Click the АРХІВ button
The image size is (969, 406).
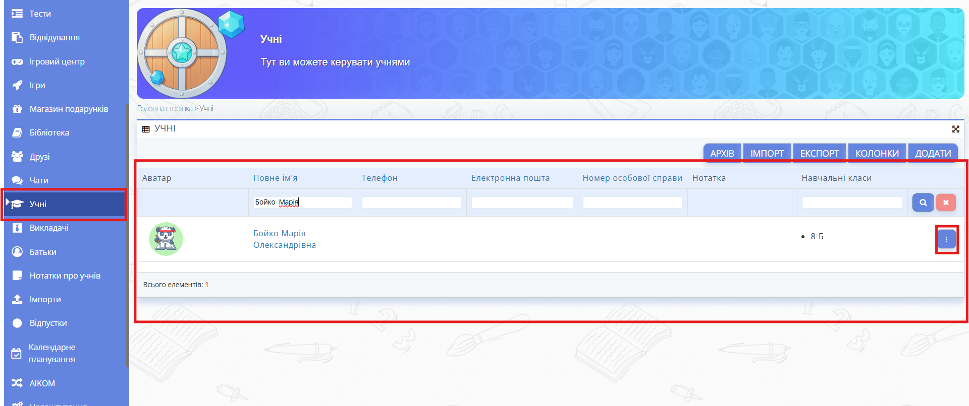tap(722, 153)
